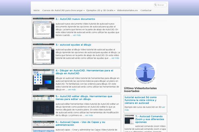Click 'ver más' under Dibujar en AutoCAD
Screen dimensions: 199x132
(72, 89)
